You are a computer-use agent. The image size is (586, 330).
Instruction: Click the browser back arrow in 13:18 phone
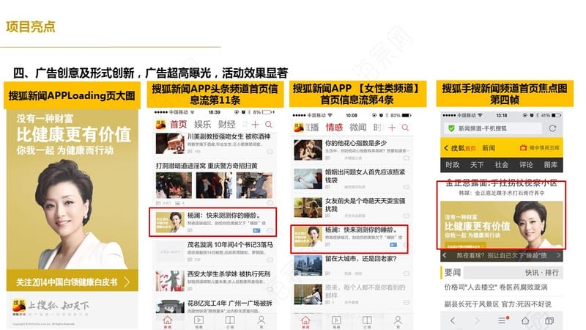point(453,320)
